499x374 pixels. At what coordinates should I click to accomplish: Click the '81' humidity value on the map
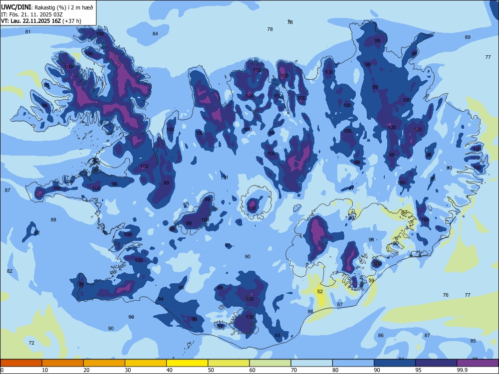pyautogui.click(x=28, y=31)
